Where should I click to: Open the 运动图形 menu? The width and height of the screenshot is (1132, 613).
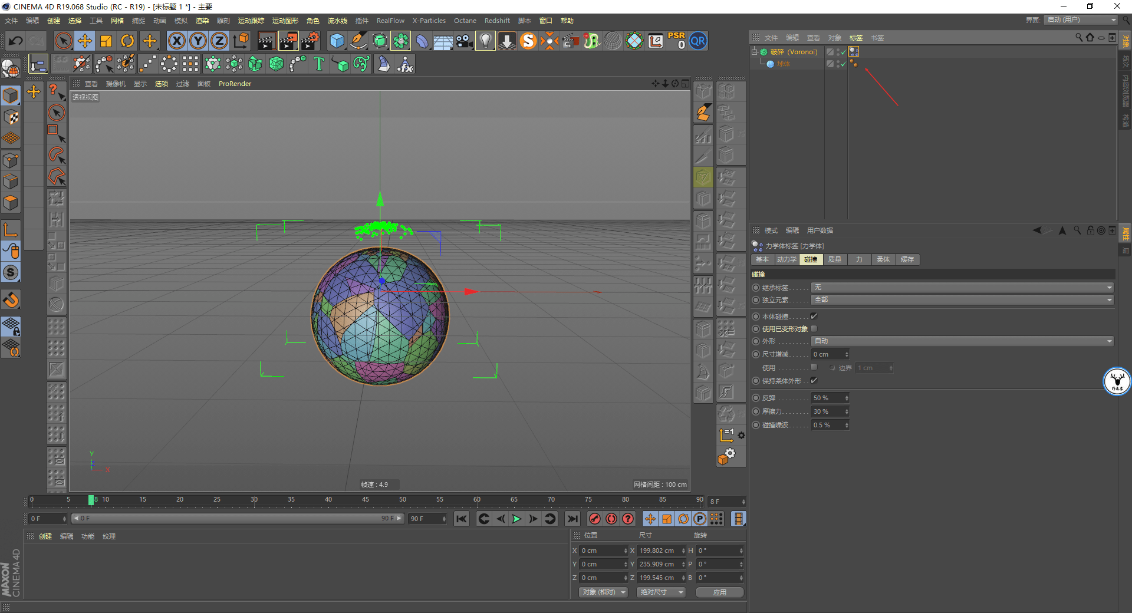coord(285,21)
